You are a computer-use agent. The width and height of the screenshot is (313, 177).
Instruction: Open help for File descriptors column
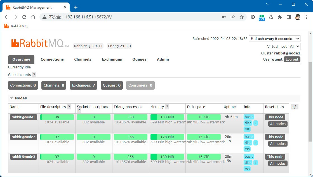[x=69, y=107]
